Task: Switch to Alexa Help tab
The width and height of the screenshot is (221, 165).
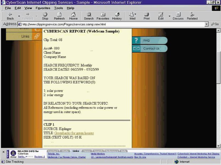Action: tap(124, 151)
